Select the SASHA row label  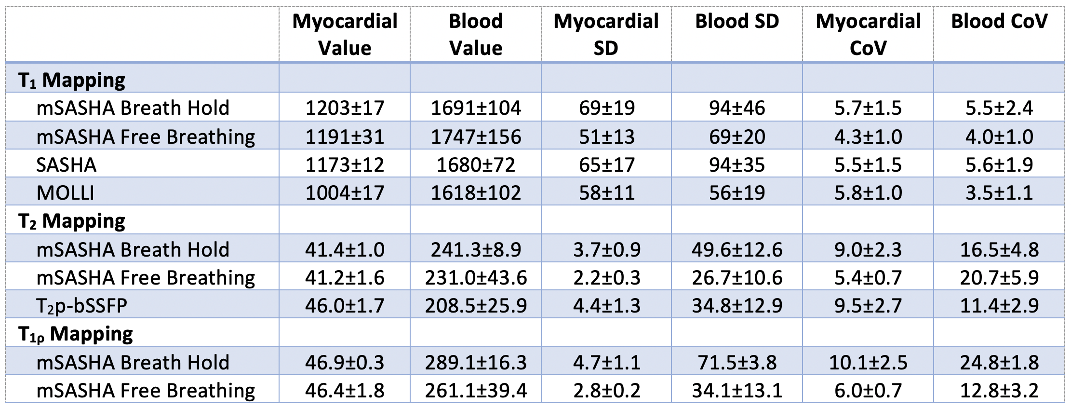pos(67,165)
